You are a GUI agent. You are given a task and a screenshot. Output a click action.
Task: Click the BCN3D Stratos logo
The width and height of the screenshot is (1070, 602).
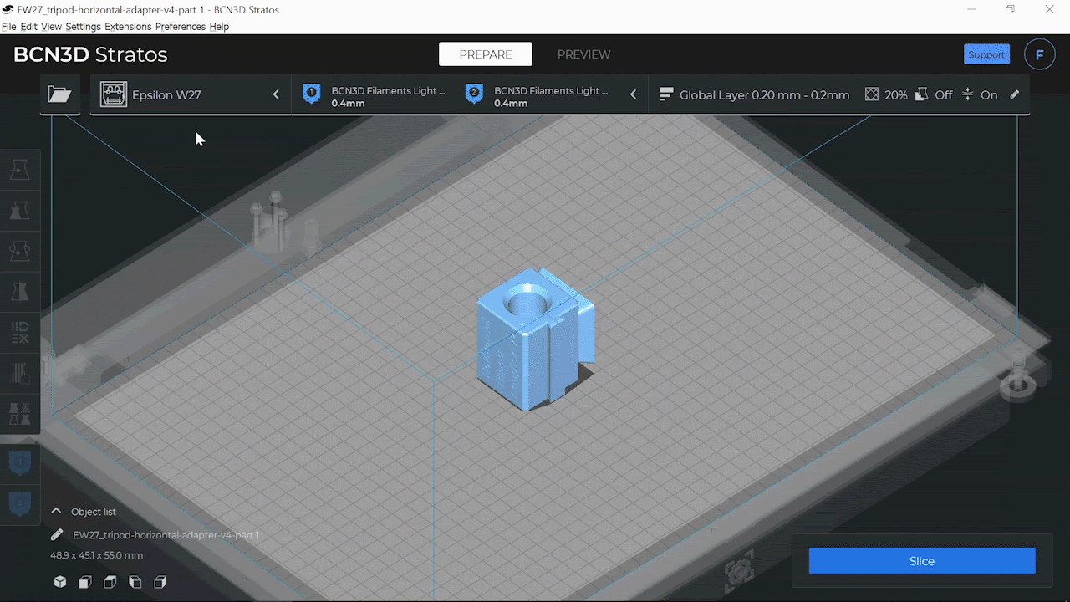coord(90,55)
